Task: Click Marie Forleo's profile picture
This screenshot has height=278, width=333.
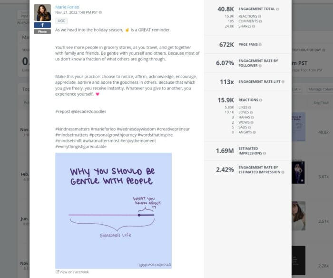Action: click(42, 12)
